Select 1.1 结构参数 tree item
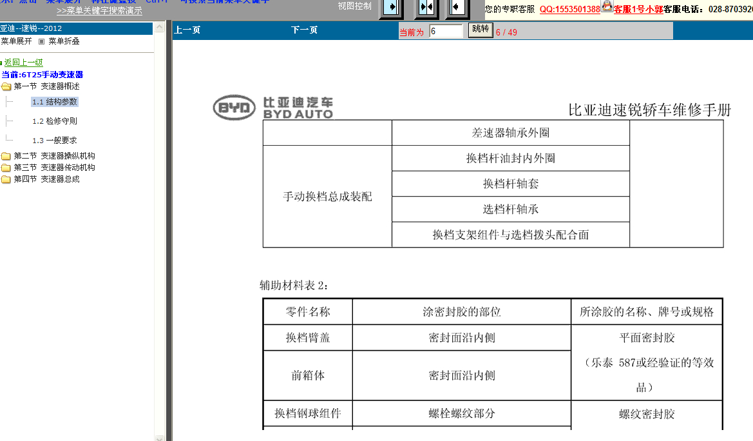Screen dimensions: 753x441 (55, 102)
